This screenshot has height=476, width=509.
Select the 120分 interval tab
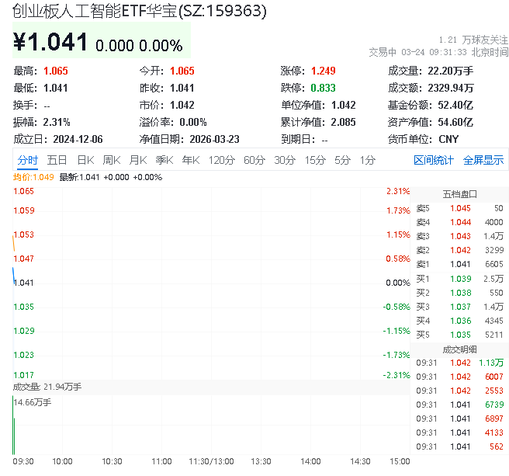(x=221, y=160)
